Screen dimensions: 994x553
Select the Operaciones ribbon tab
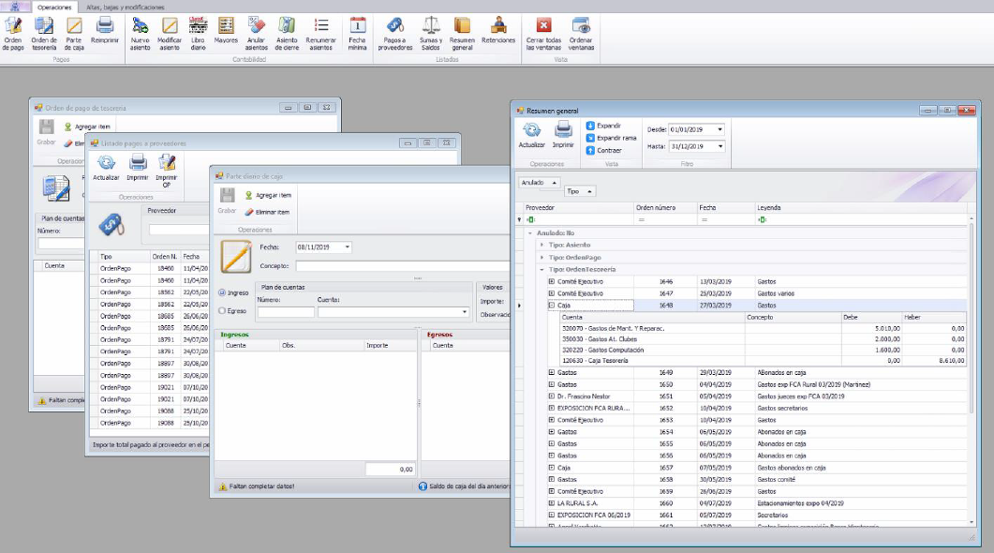[54, 7]
